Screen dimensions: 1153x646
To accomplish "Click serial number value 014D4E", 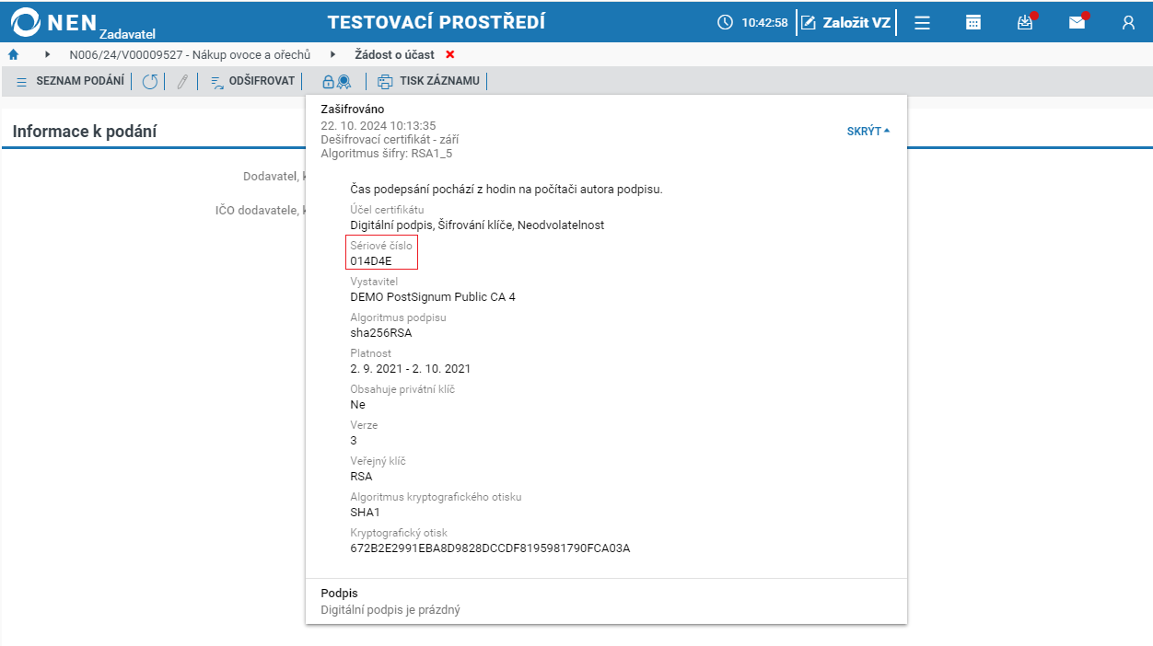I will click(x=370, y=261).
